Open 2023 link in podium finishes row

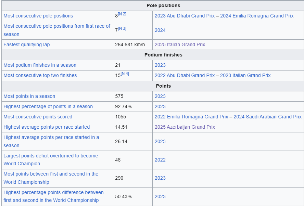pos(160,65)
